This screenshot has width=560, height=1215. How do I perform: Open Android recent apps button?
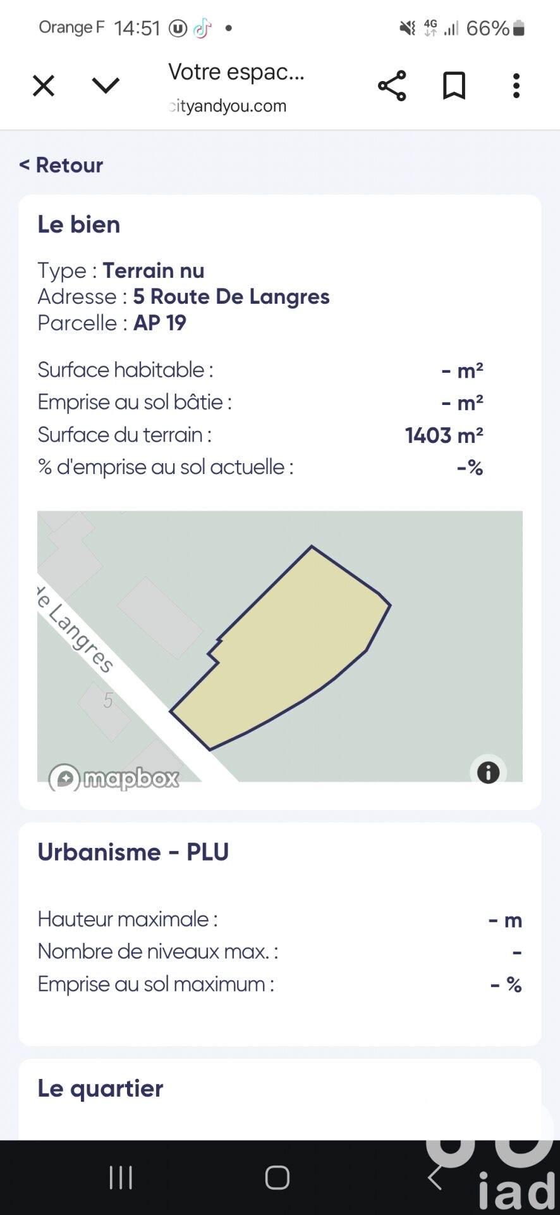pyautogui.click(x=121, y=1178)
